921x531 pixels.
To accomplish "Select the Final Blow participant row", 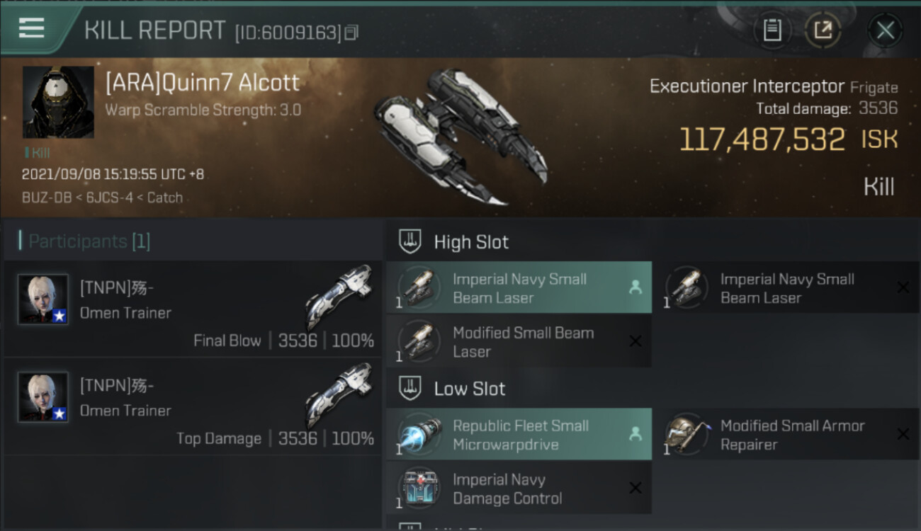I will point(193,309).
